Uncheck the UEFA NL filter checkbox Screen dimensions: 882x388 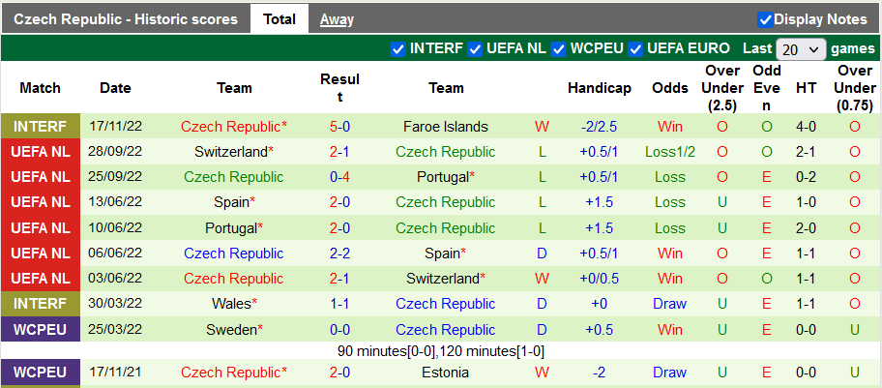[477, 48]
